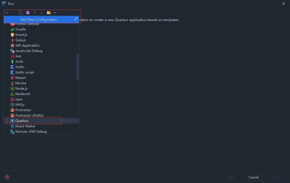Click the Node.js hexagon icon

tap(12, 89)
